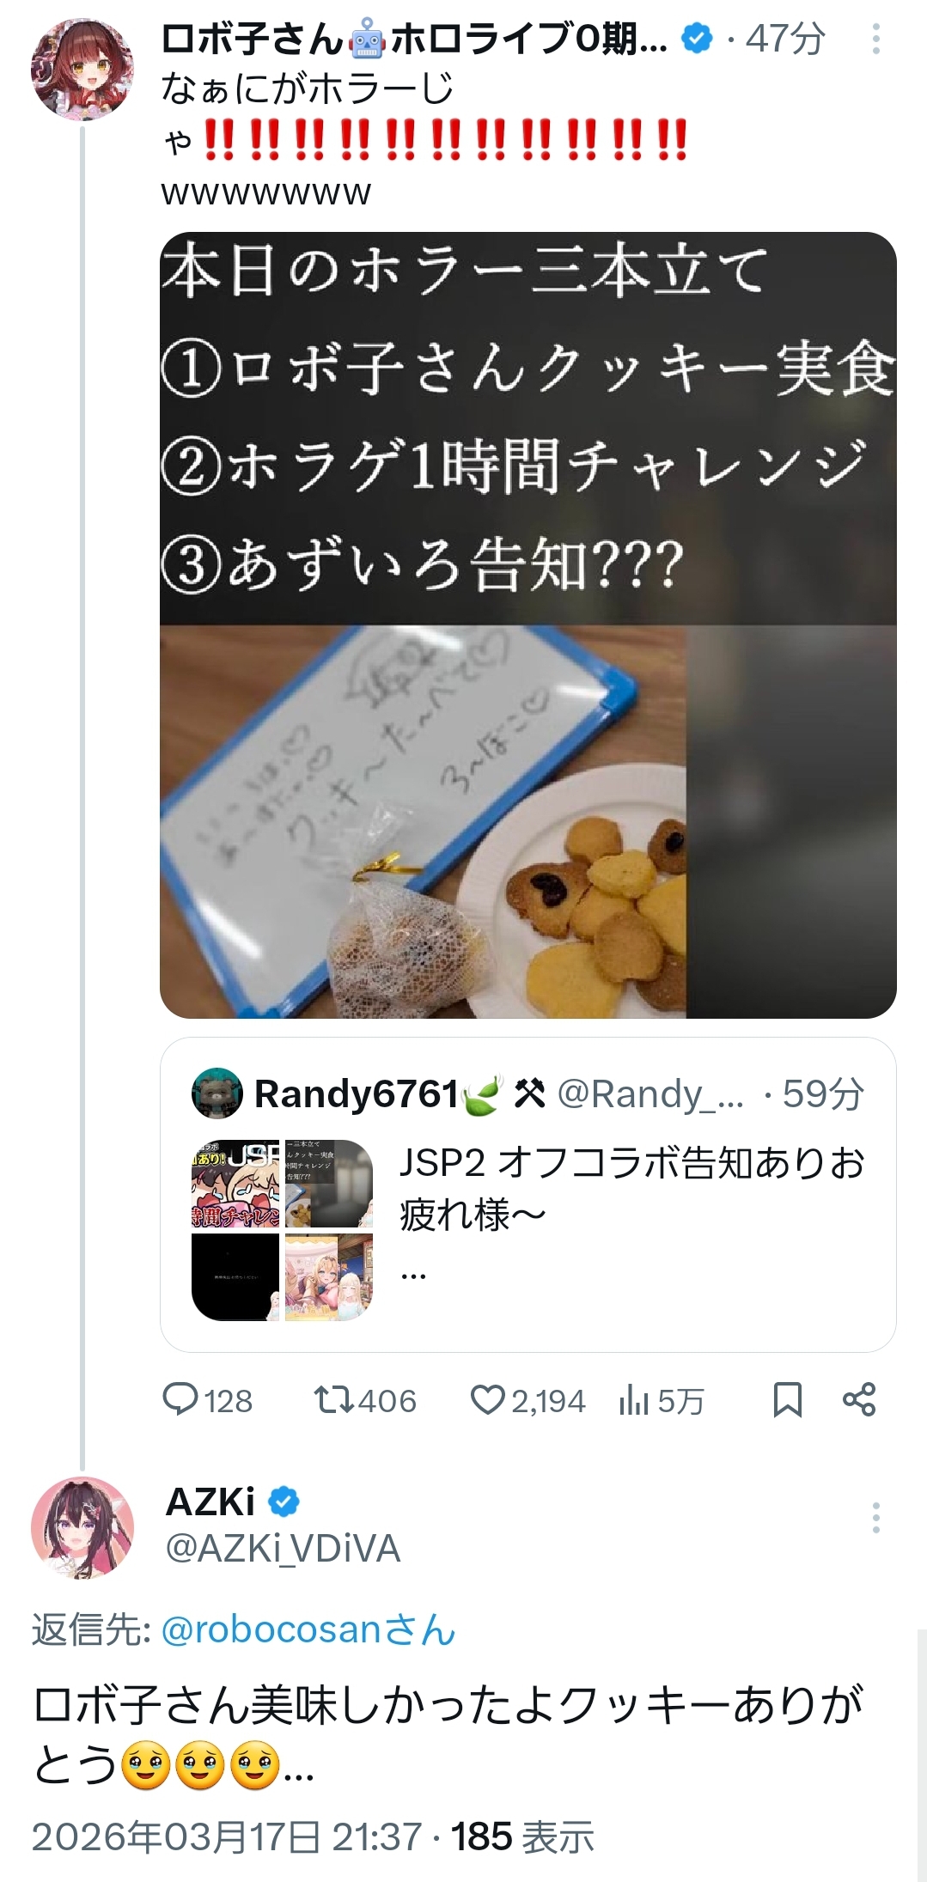This screenshot has height=1882, width=927.
Task: Tap the share icon on ロボ子さん tweet
Action: click(x=859, y=1400)
